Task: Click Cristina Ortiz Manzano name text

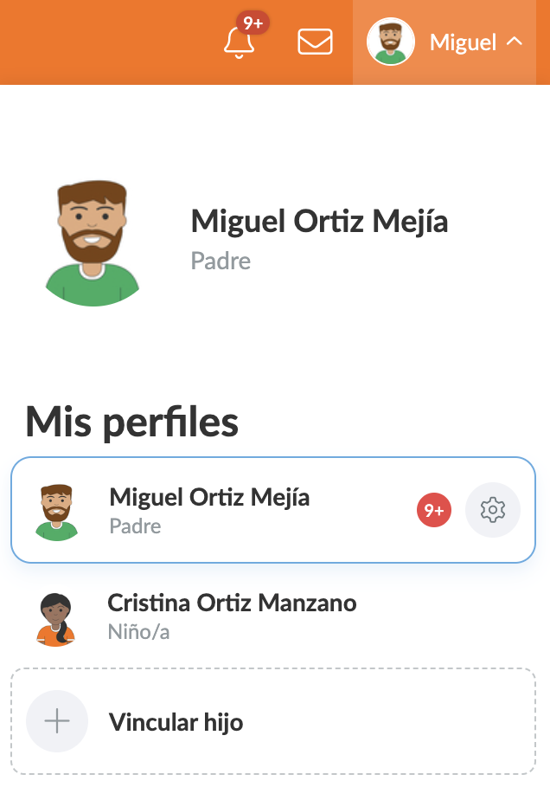Action: pos(232,603)
